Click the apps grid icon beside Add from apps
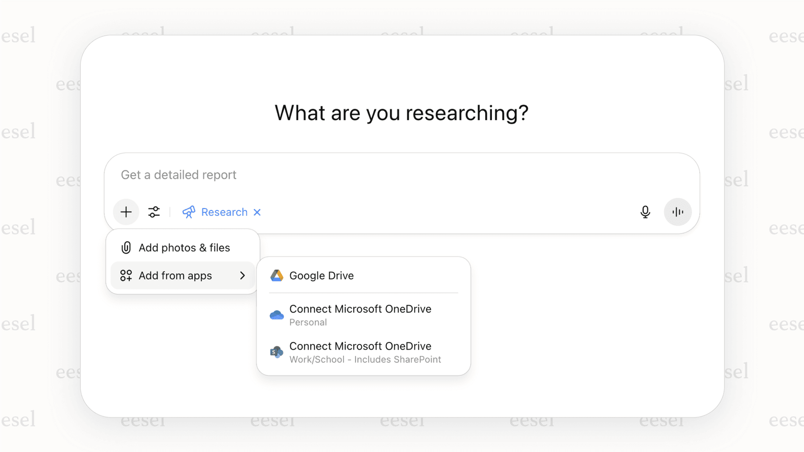The height and width of the screenshot is (452, 804). coord(126,276)
